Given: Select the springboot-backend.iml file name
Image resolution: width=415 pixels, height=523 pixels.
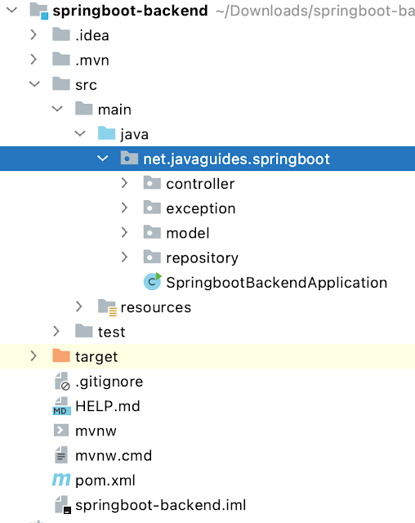Looking at the screenshot, I should click(x=161, y=505).
